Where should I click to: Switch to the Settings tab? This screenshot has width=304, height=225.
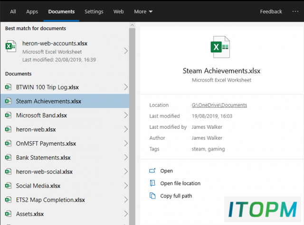coord(94,11)
